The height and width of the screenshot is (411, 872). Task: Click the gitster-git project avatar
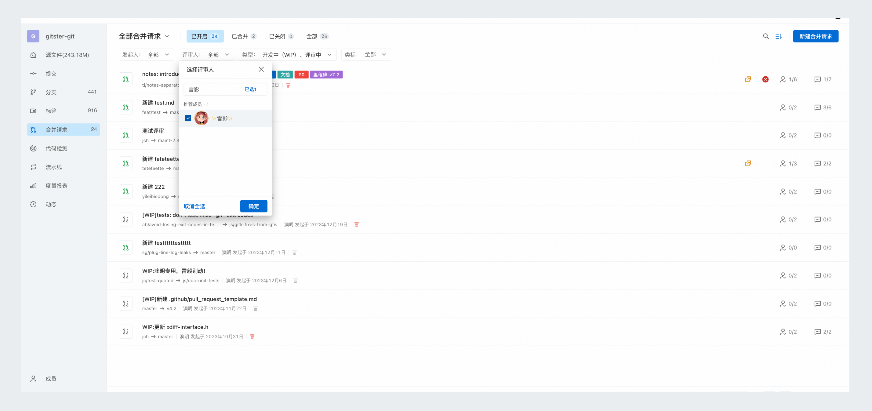click(x=33, y=36)
